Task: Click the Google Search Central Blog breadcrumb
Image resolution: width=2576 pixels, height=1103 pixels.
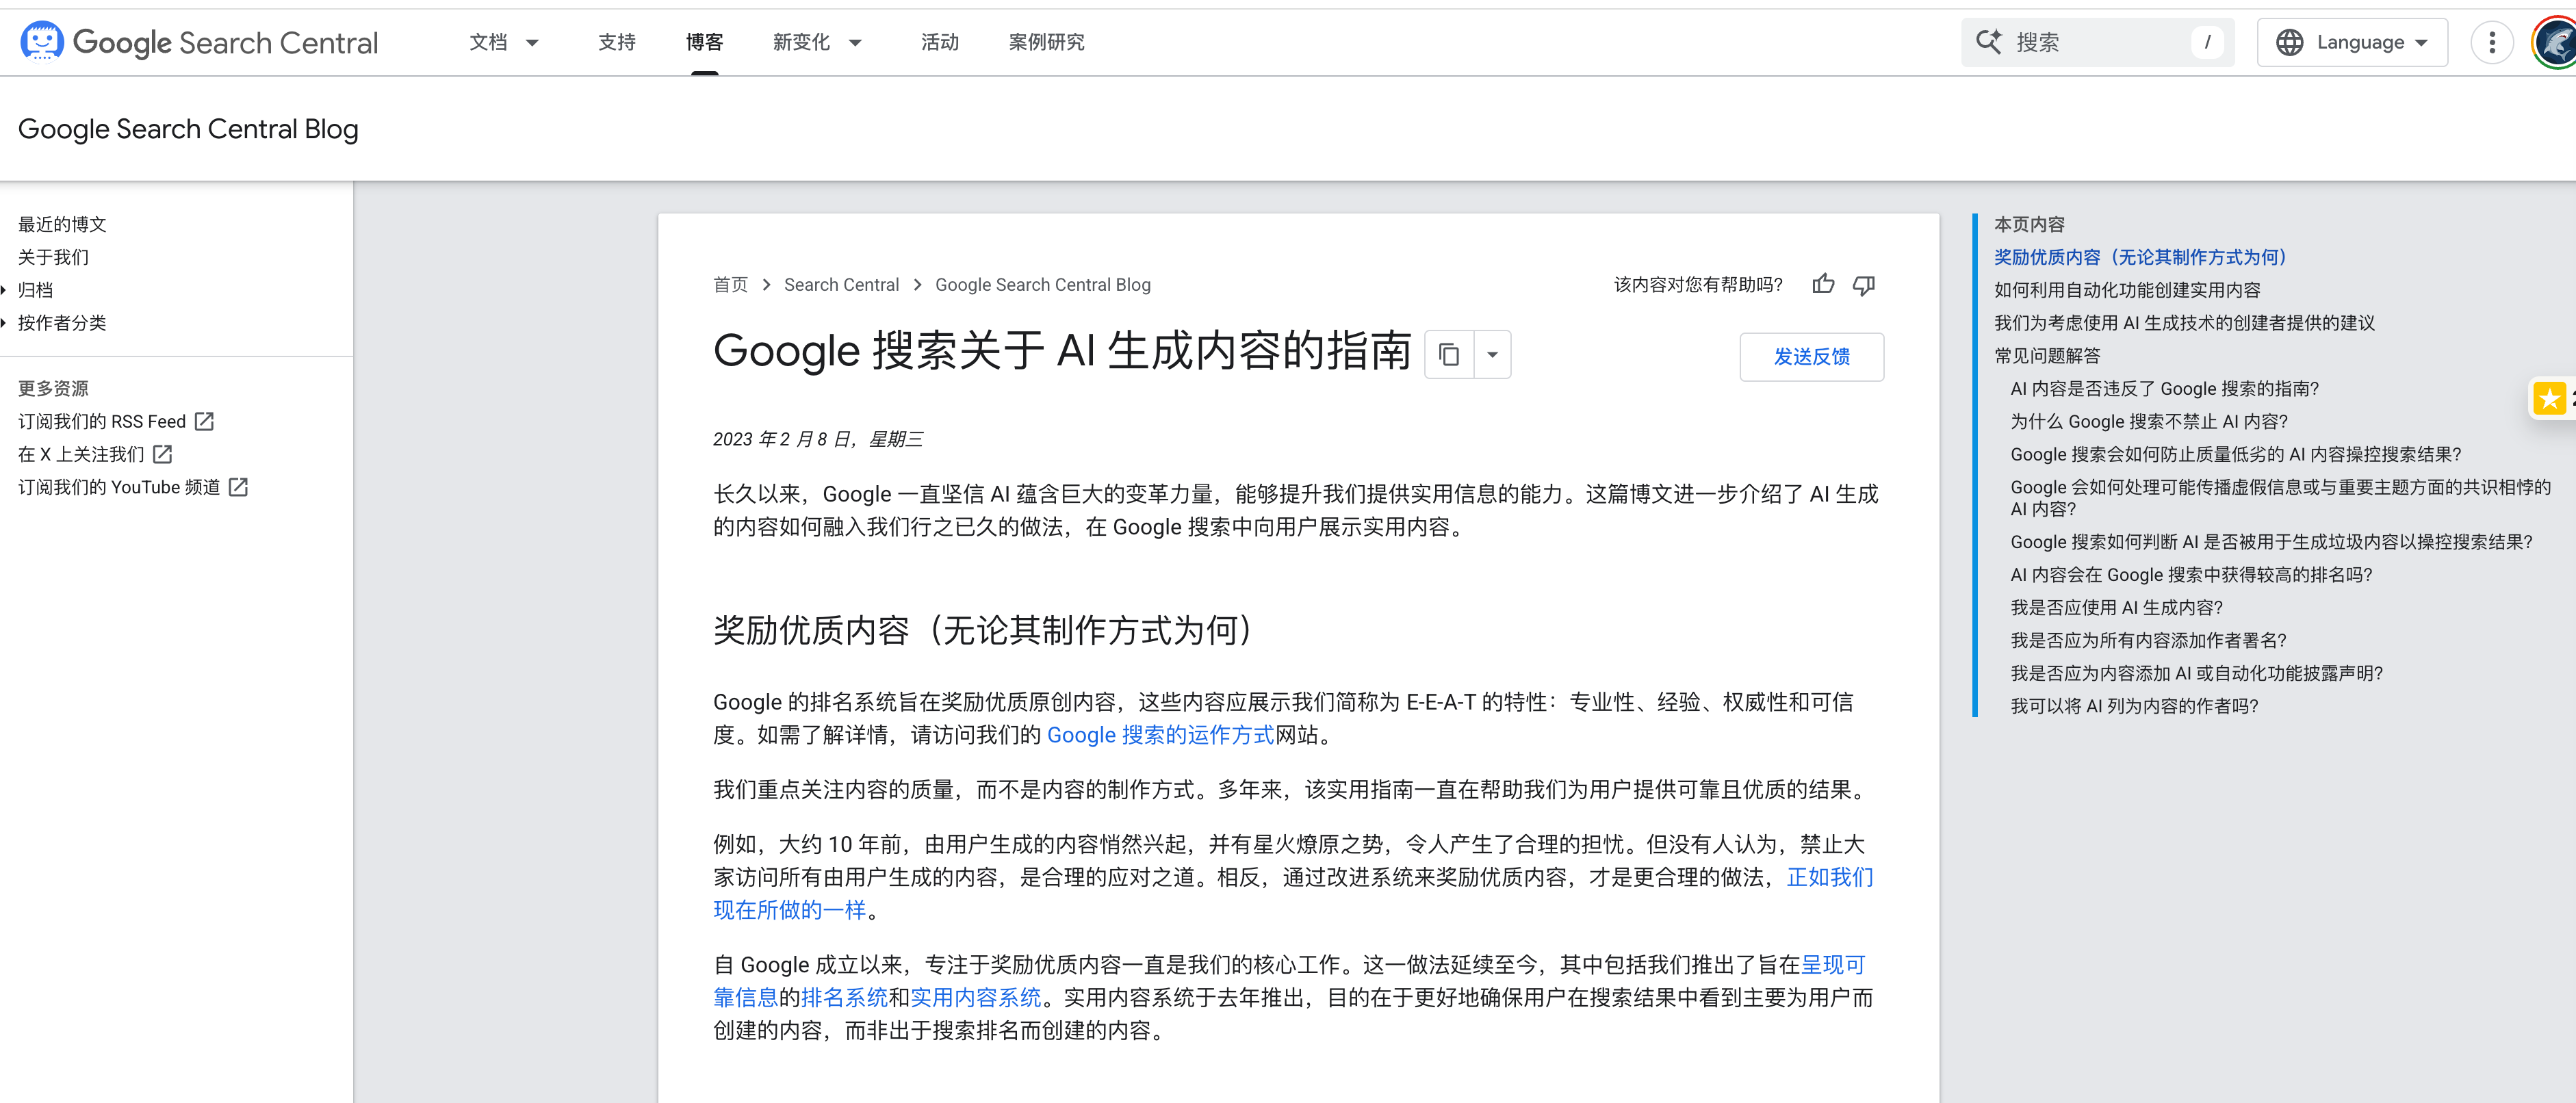Action: (x=1043, y=285)
